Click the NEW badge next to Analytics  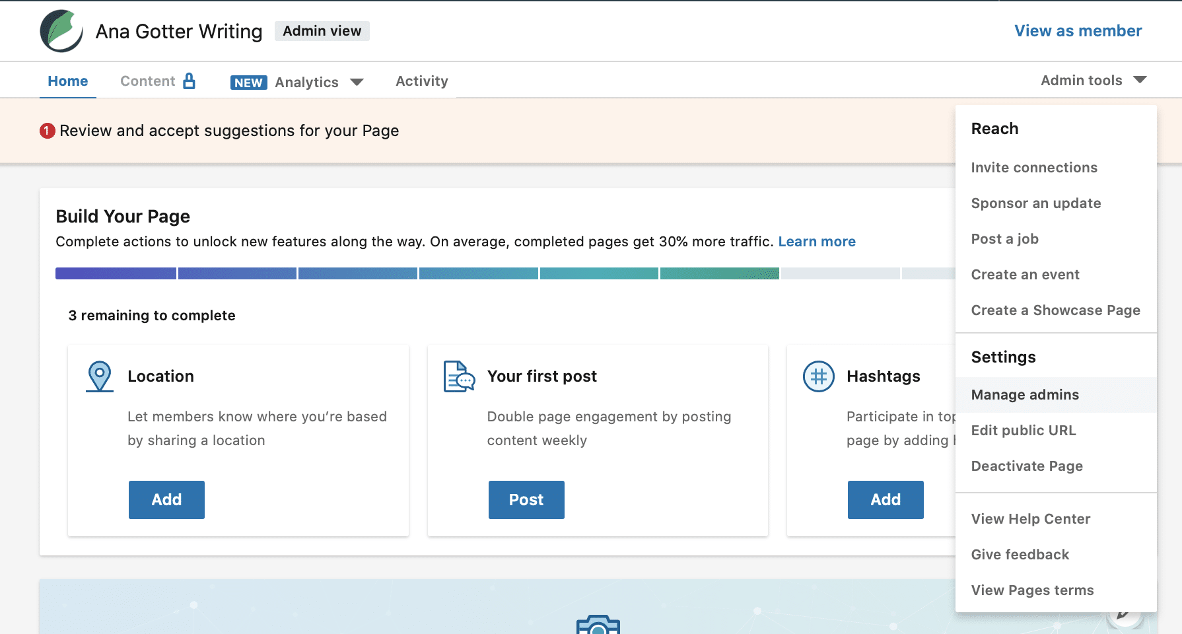249,83
